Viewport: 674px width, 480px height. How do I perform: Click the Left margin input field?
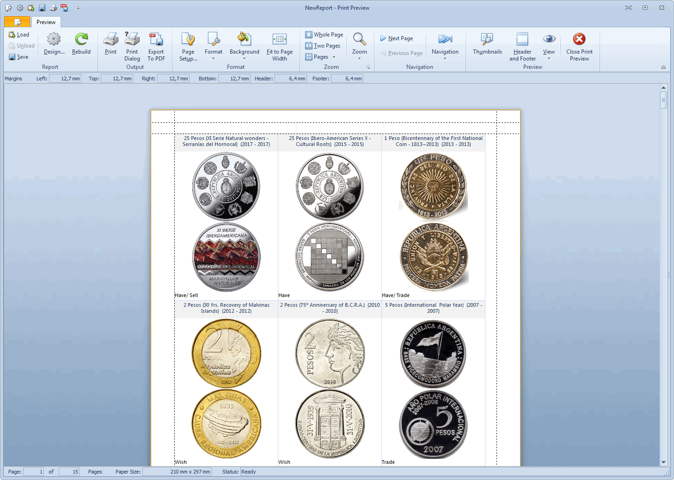pos(65,79)
